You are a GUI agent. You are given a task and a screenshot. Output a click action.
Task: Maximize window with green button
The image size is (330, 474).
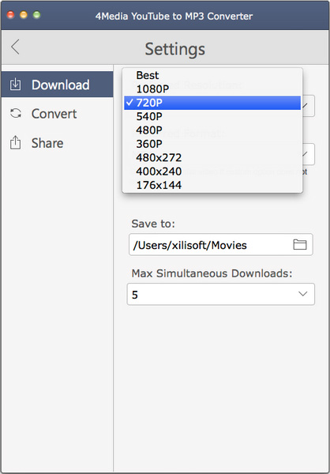[x=36, y=15]
